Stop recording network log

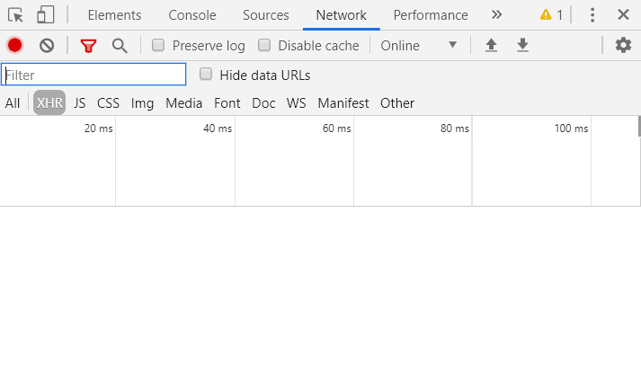15,45
